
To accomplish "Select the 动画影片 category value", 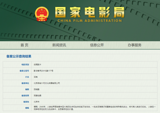I will (37, 64).
